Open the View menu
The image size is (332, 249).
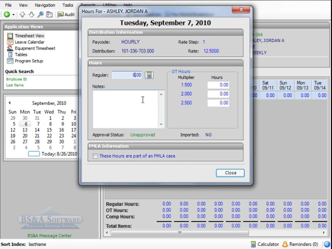(23, 5)
